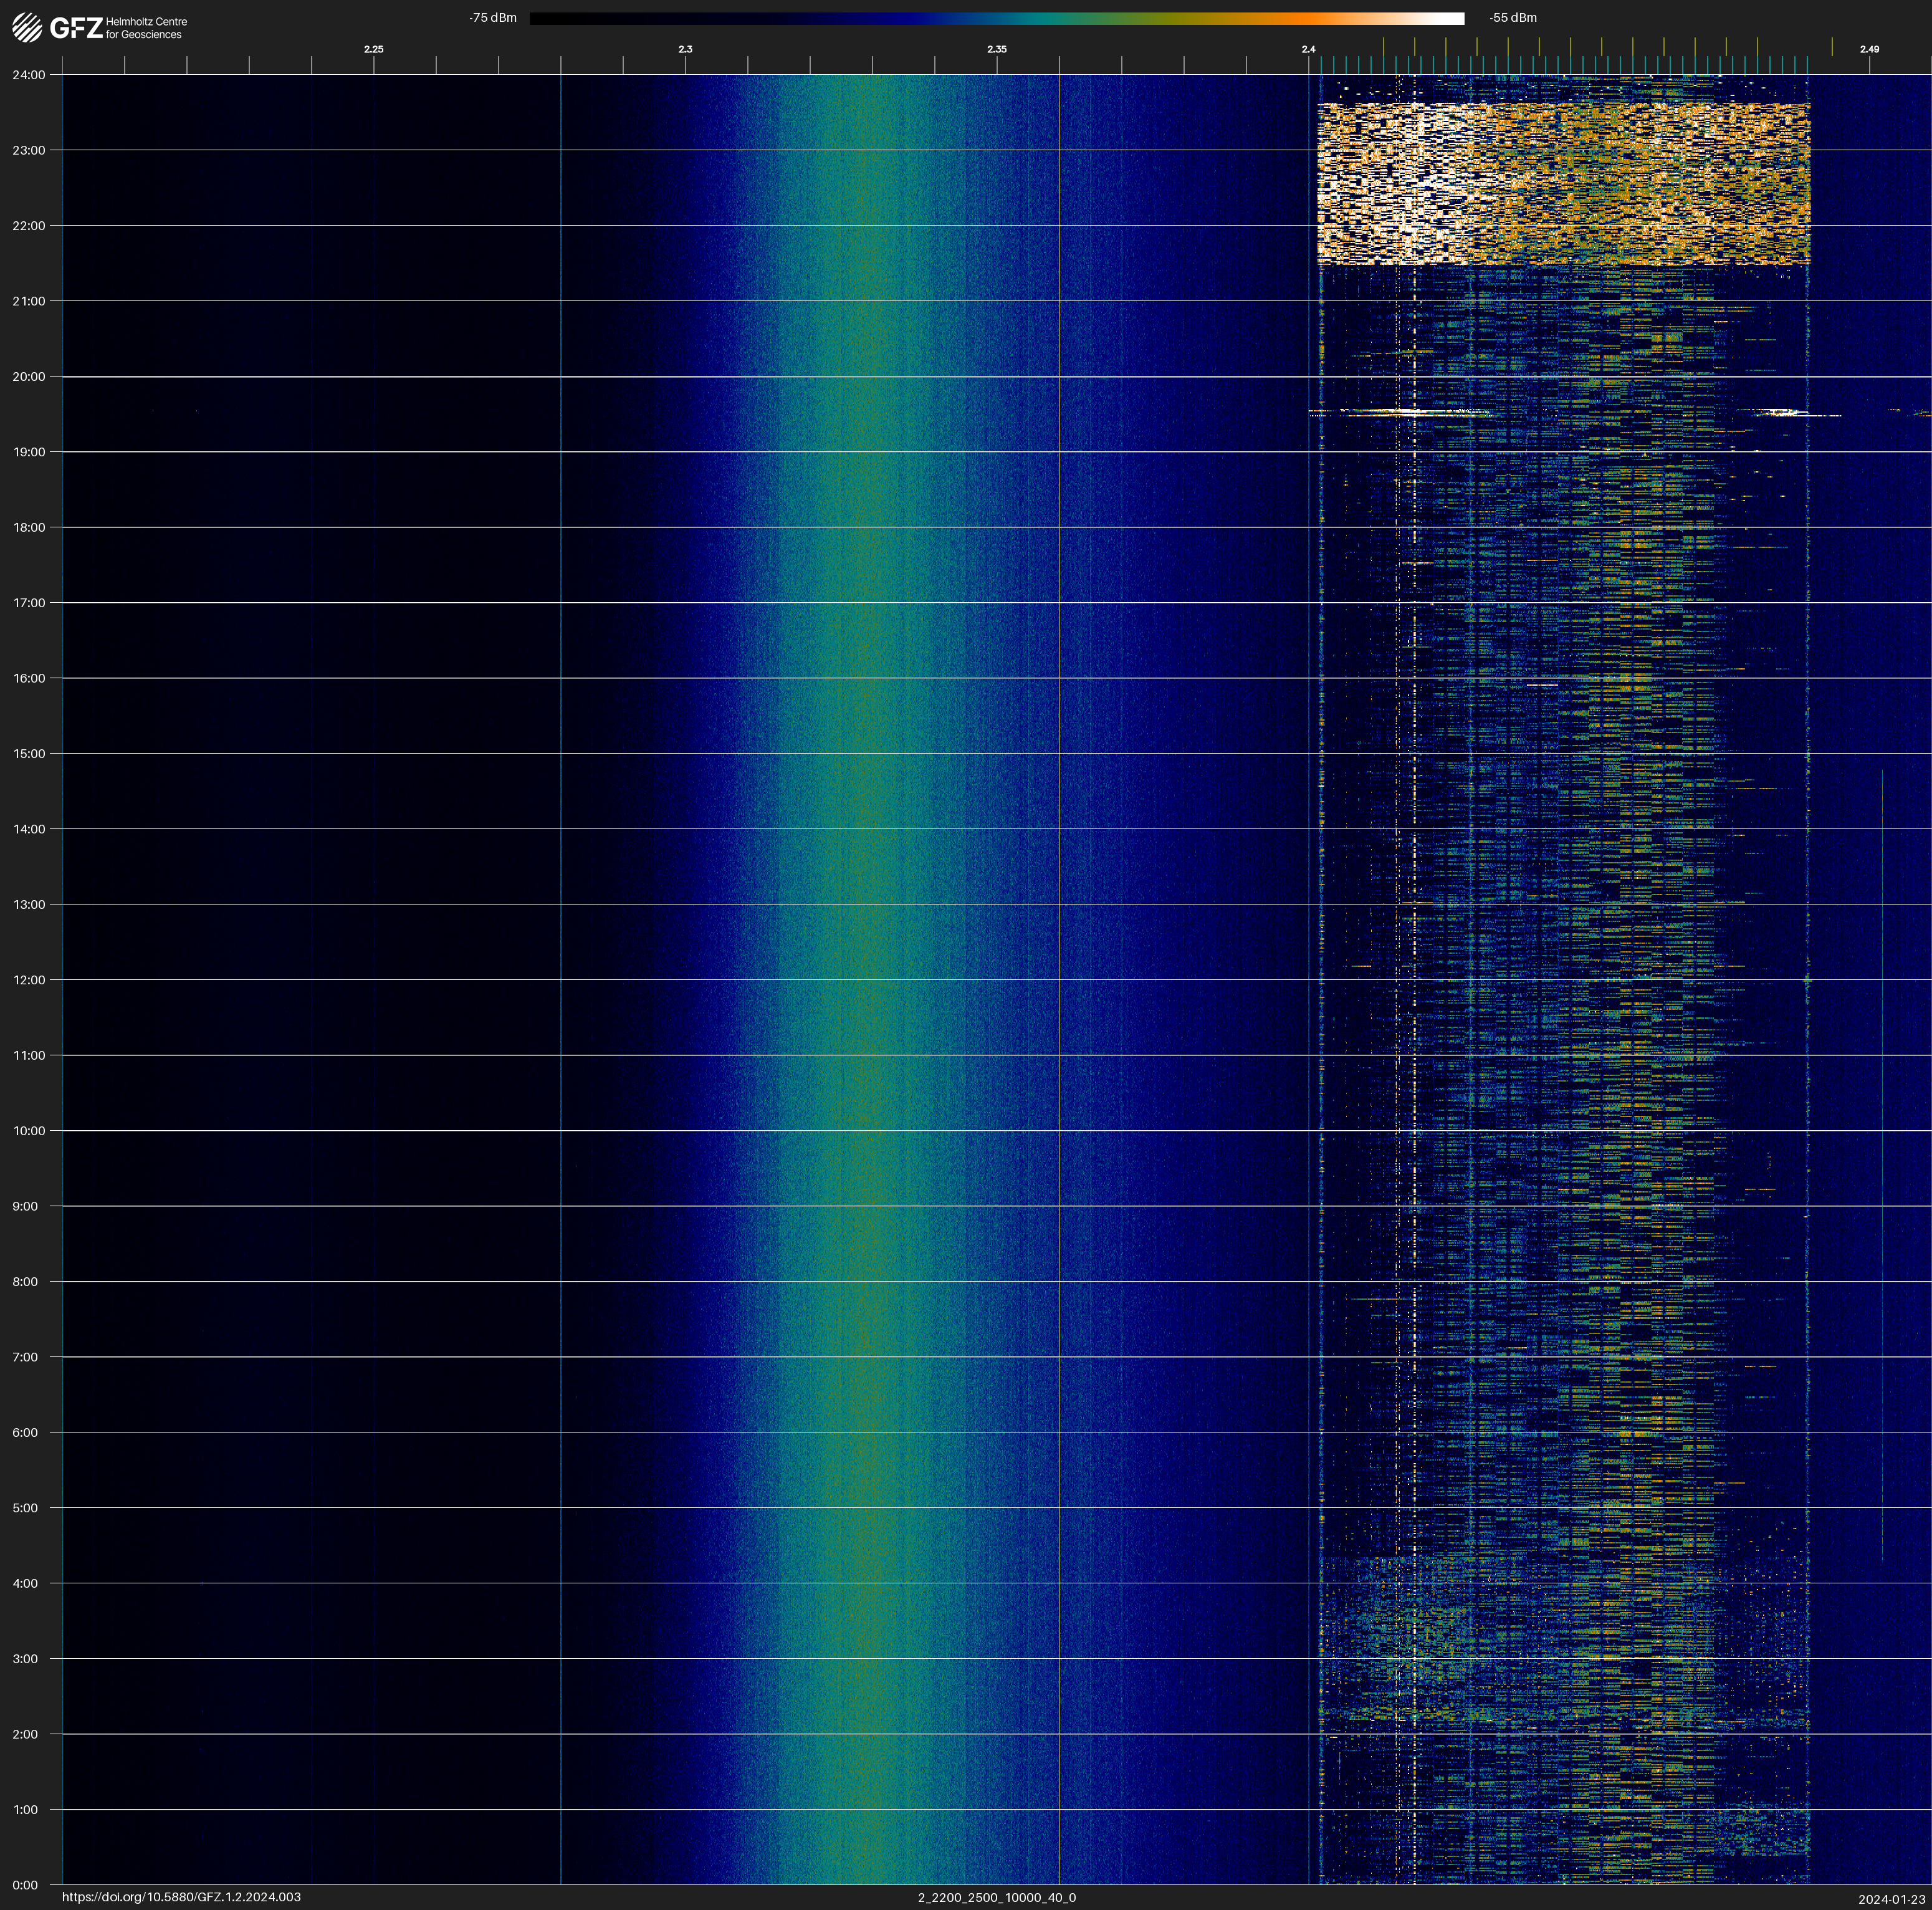
Task: Click the GFZ lettering in the header
Action: tap(76, 28)
